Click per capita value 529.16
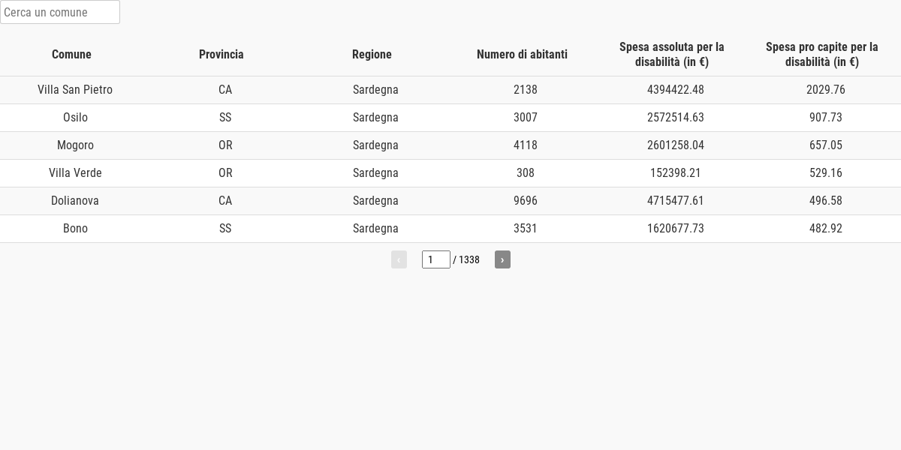Viewport: 901px width, 450px height. [x=826, y=173]
